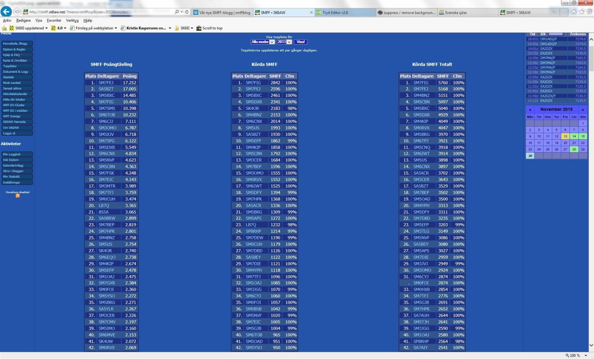
Task: Open the address bar autocomplete dropdown arrow
Action: pos(182,12)
